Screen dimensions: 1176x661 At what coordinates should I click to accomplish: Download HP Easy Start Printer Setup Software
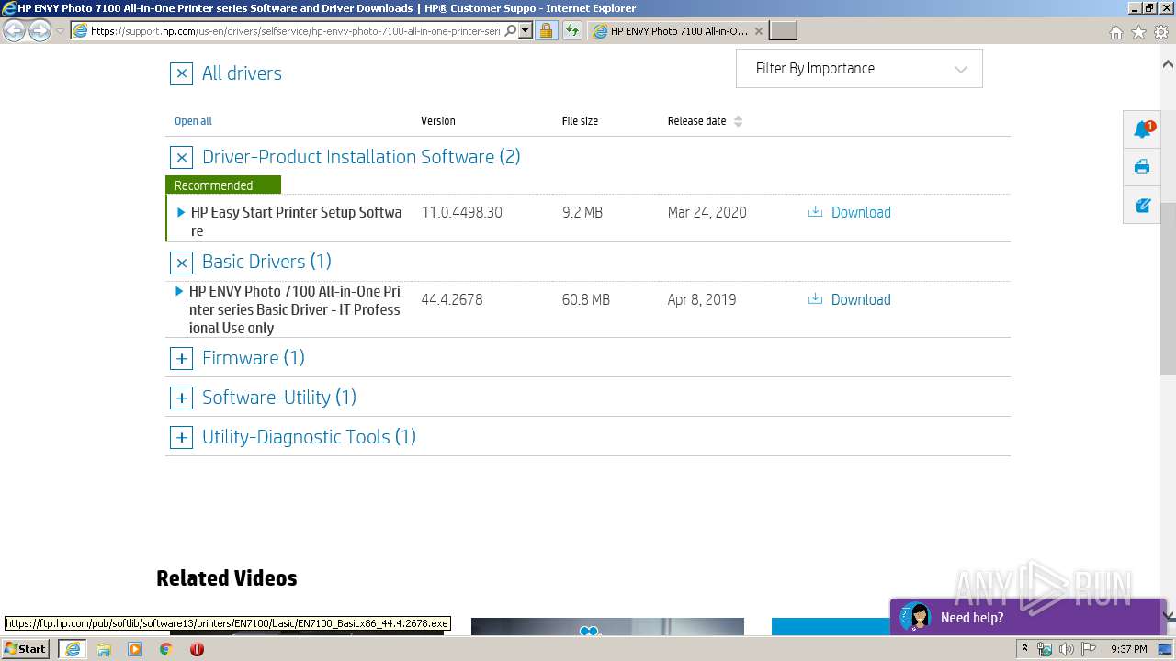850,212
